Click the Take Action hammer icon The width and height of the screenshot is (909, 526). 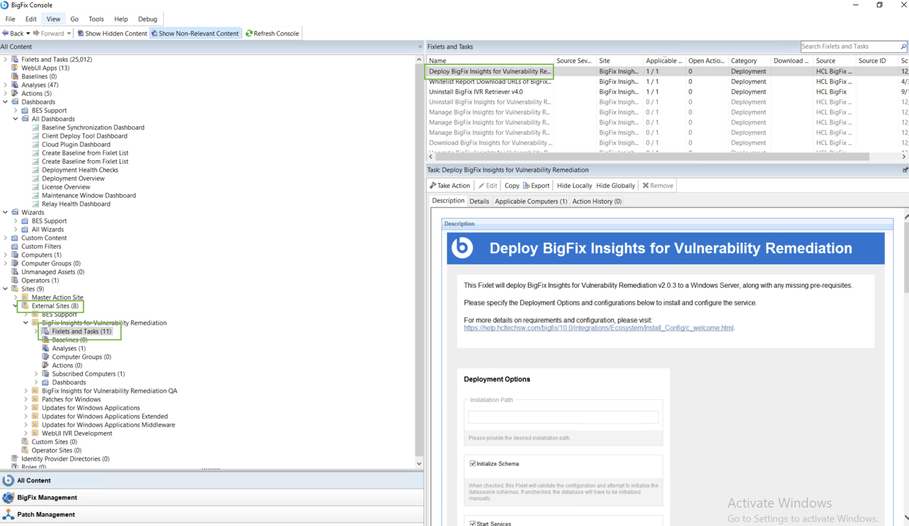click(432, 185)
